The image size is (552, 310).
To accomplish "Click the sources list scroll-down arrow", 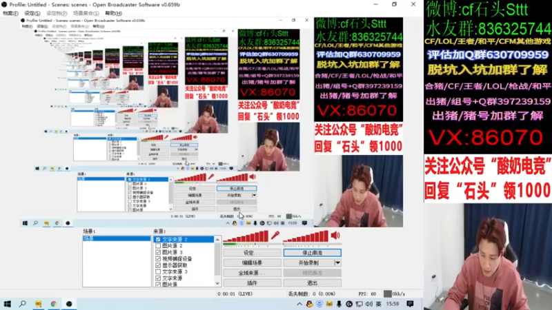I will 217,283.
